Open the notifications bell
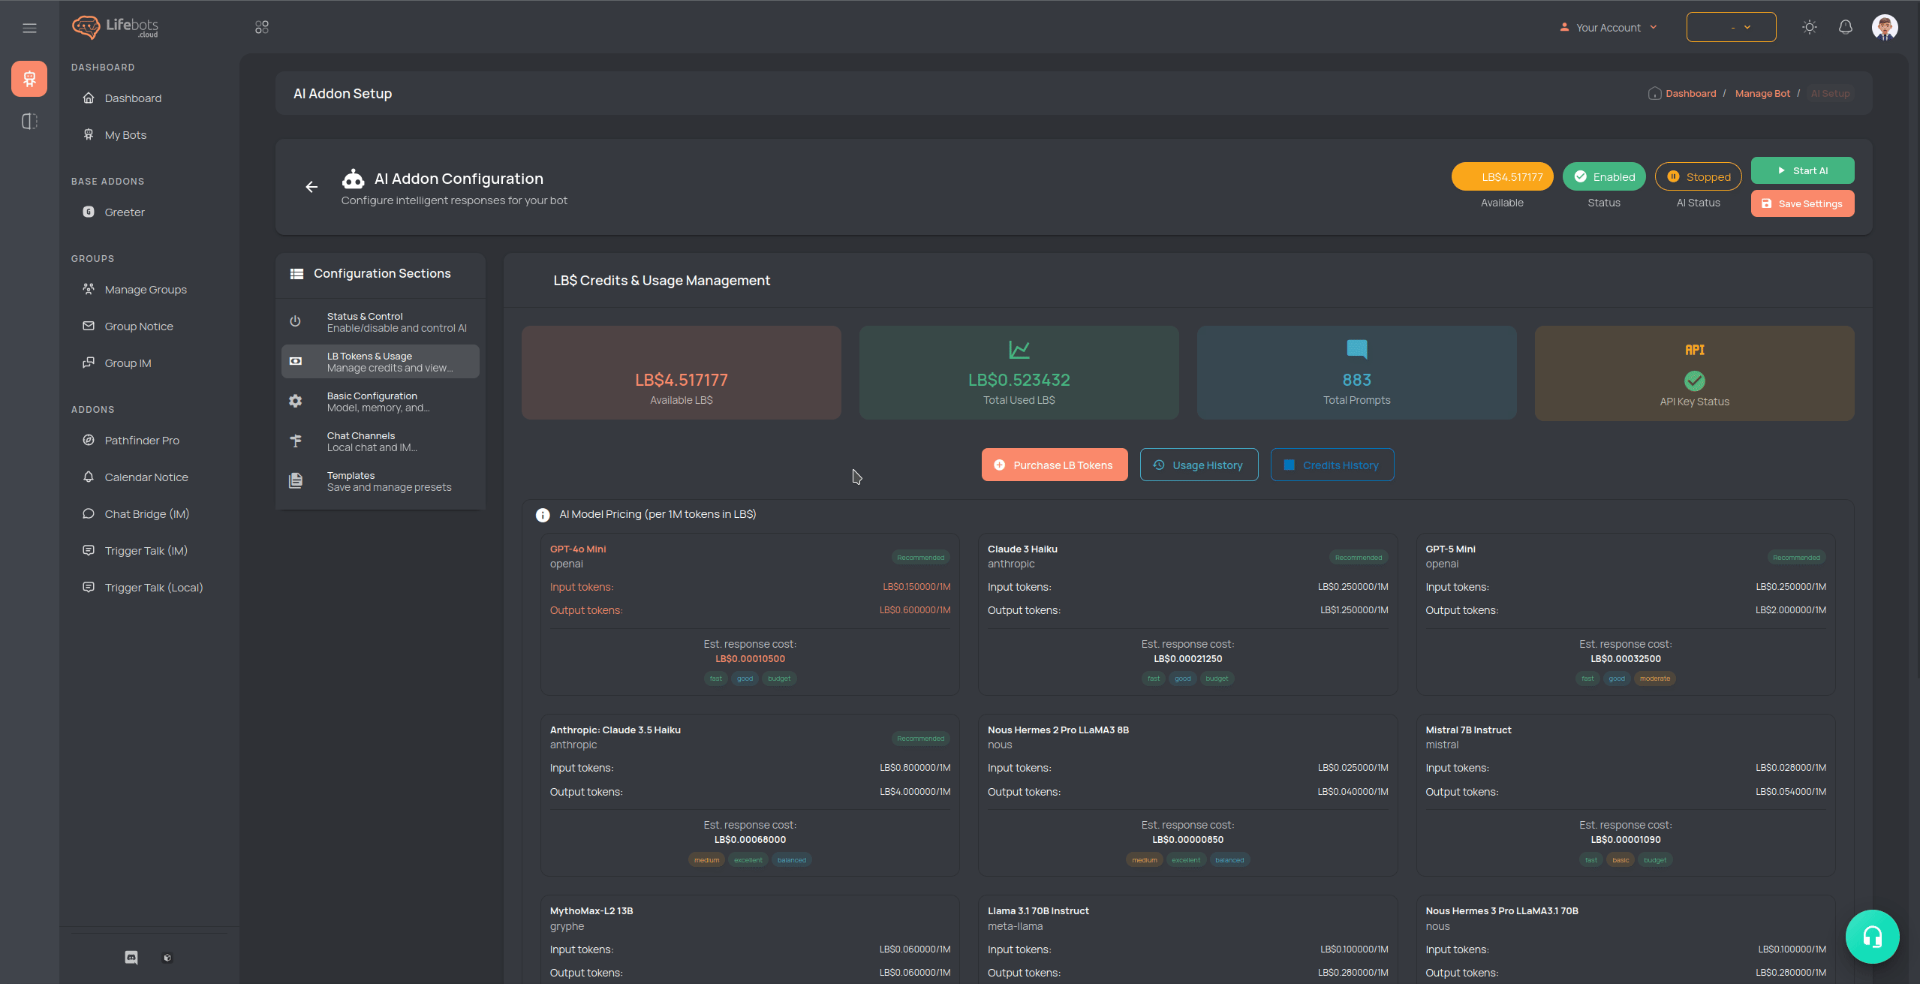The height and width of the screenshot is (984, 1920). [x=1845, y=28]
